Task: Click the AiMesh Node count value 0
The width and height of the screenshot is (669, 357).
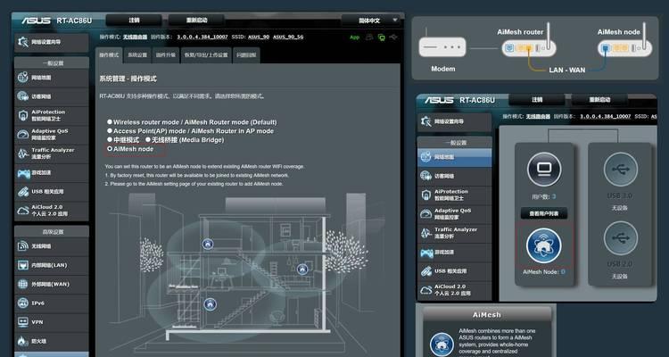Action: point(563,272)
